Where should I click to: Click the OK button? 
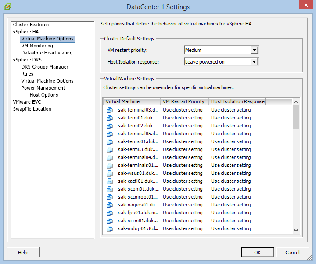[257, 253]
